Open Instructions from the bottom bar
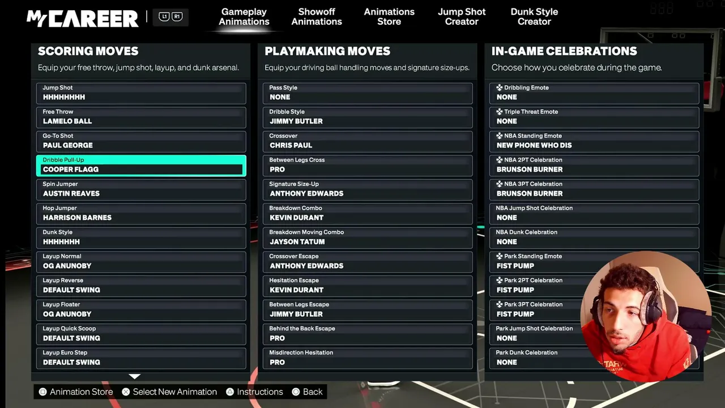 (x=260, y=392)
